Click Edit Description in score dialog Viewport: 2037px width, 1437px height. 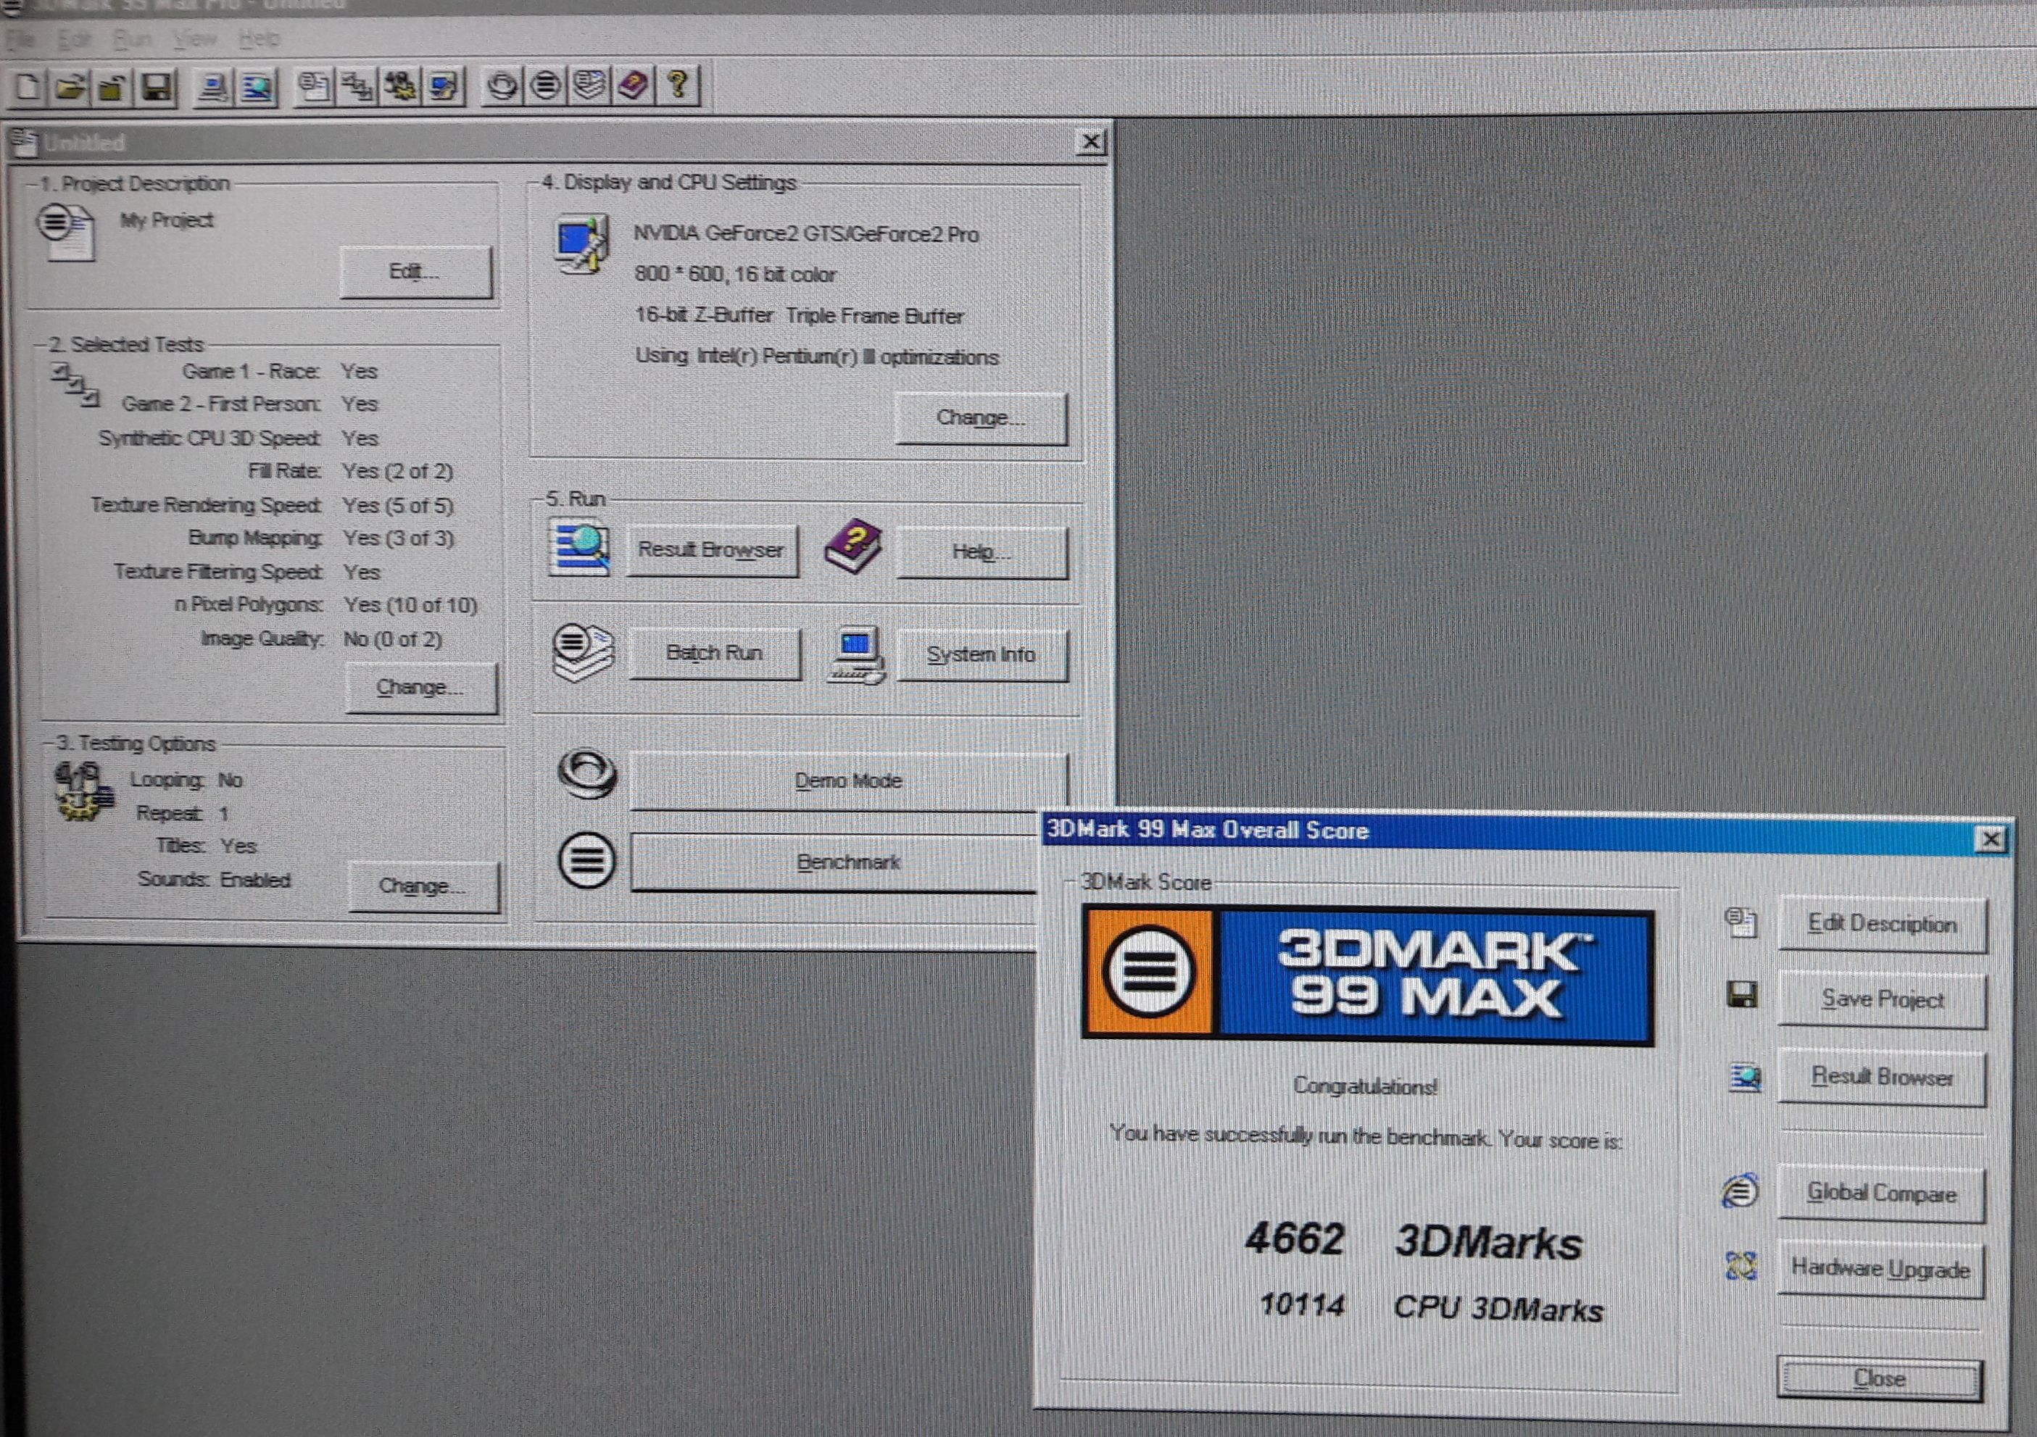click(1883, 924)
